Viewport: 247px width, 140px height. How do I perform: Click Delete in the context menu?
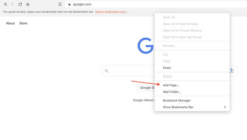pos(168,76)
